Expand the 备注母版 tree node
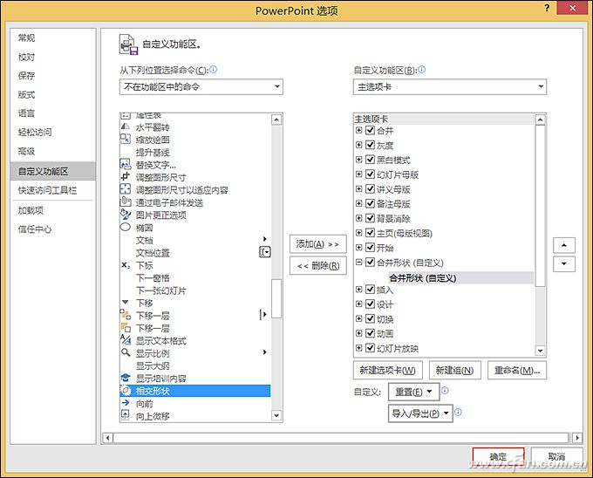The width and height of the screenshot is (593, 478). (359, 203)
